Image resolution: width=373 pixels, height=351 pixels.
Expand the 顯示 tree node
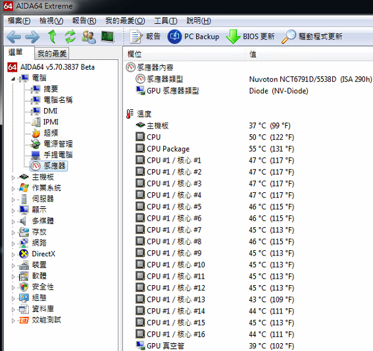[13, 211]
